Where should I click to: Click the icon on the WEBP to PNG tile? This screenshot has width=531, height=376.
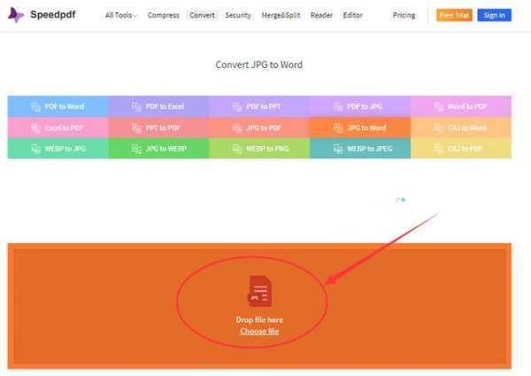237,149
